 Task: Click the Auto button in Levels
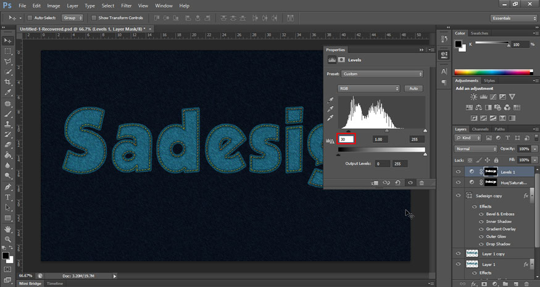[x=413, y=88]
